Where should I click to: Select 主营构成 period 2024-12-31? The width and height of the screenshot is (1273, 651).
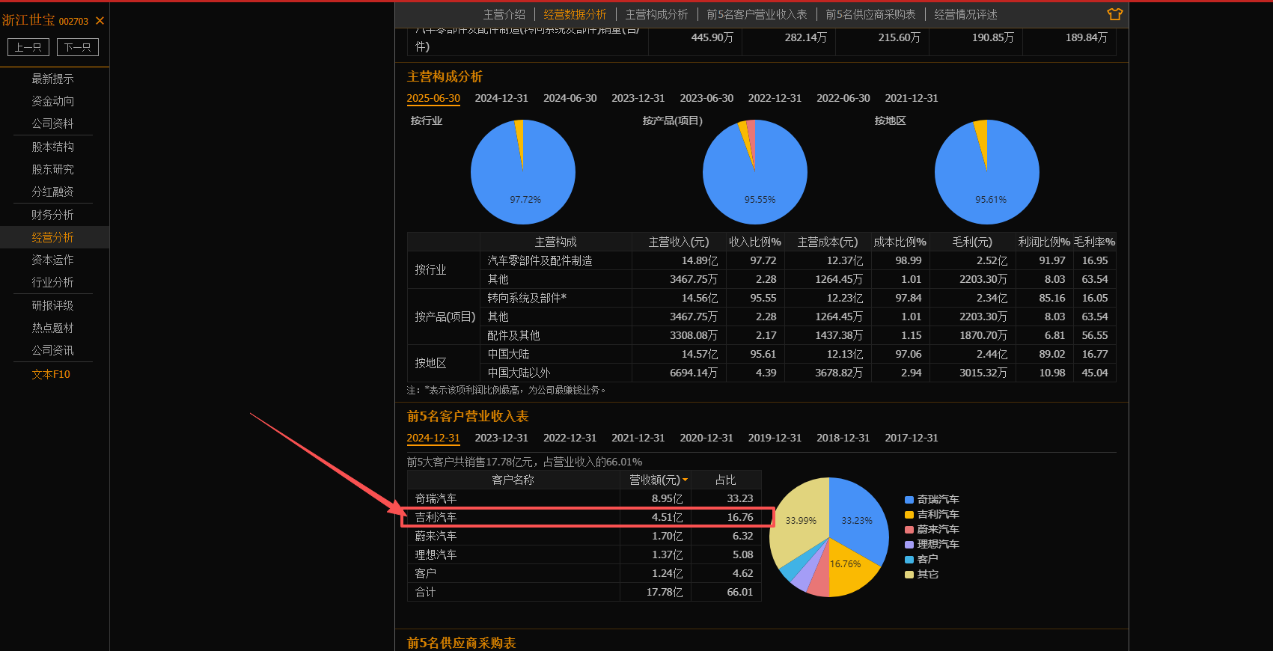501,98
